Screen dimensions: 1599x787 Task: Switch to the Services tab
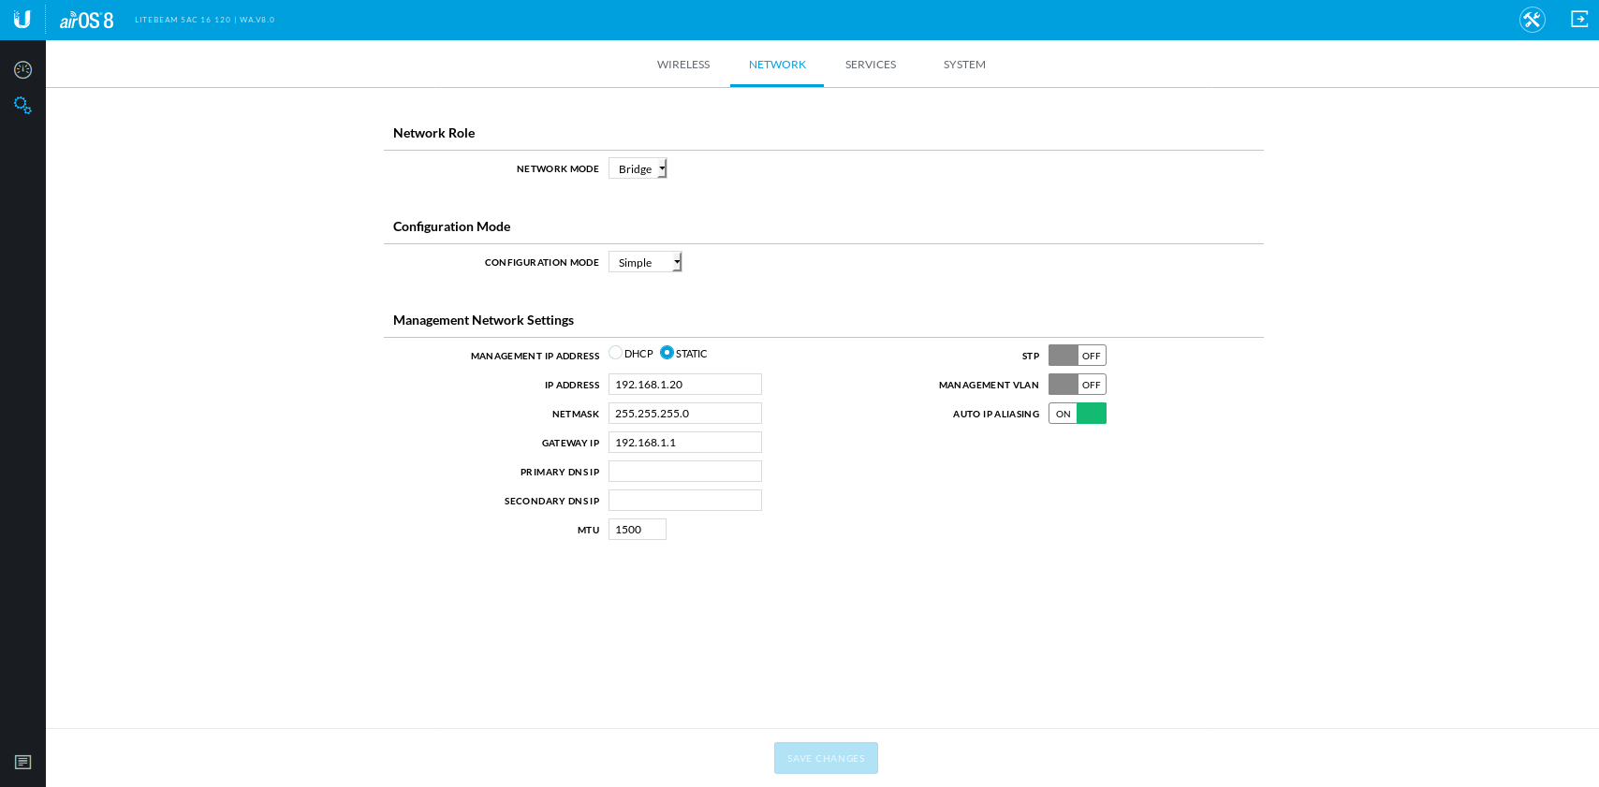(871, 65)
